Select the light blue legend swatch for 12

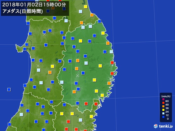163,113
